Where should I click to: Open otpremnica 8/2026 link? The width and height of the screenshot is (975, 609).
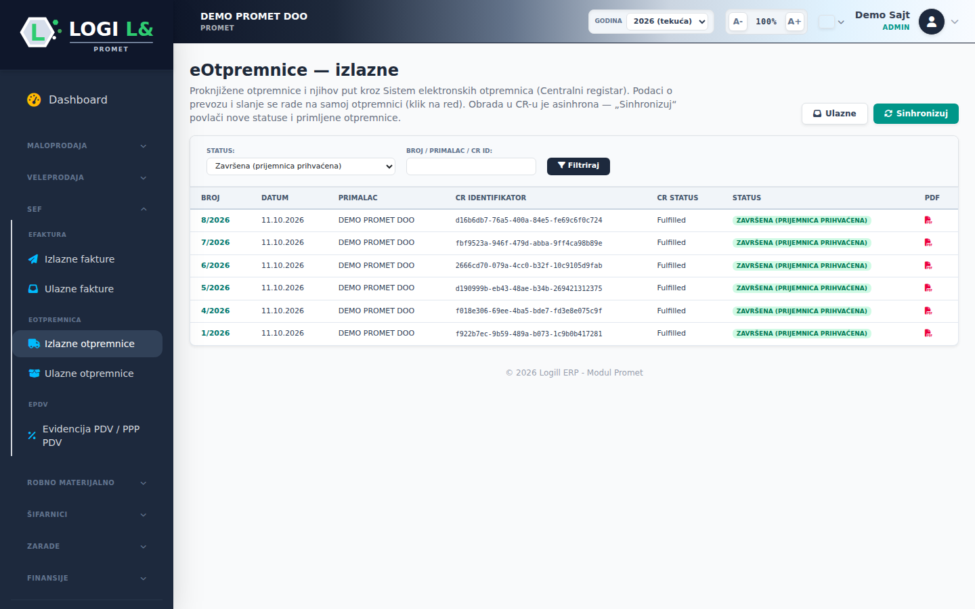pyautogui.click(x=215, y=221)
